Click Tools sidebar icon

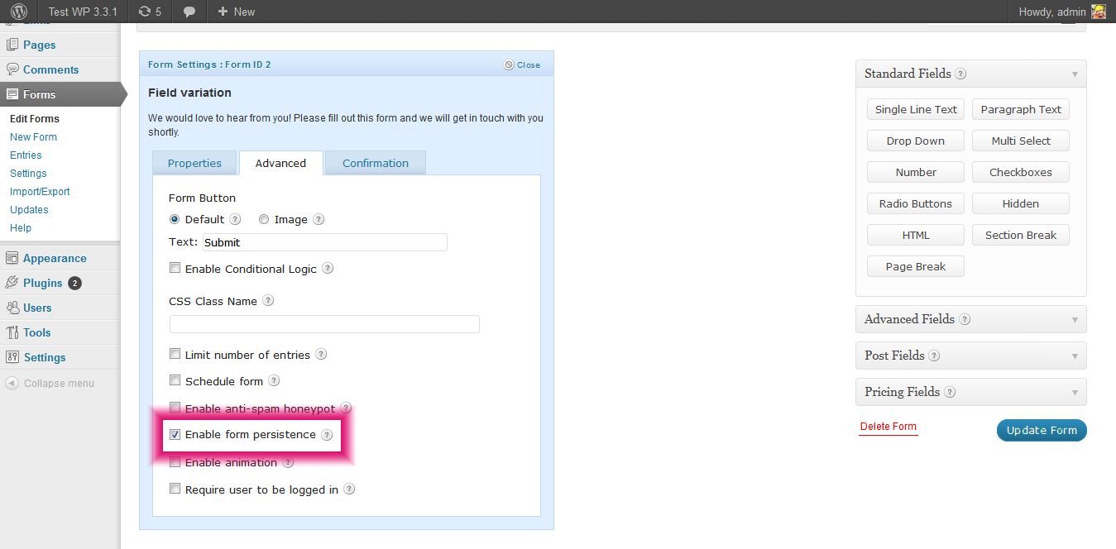[x=12, y=332]
